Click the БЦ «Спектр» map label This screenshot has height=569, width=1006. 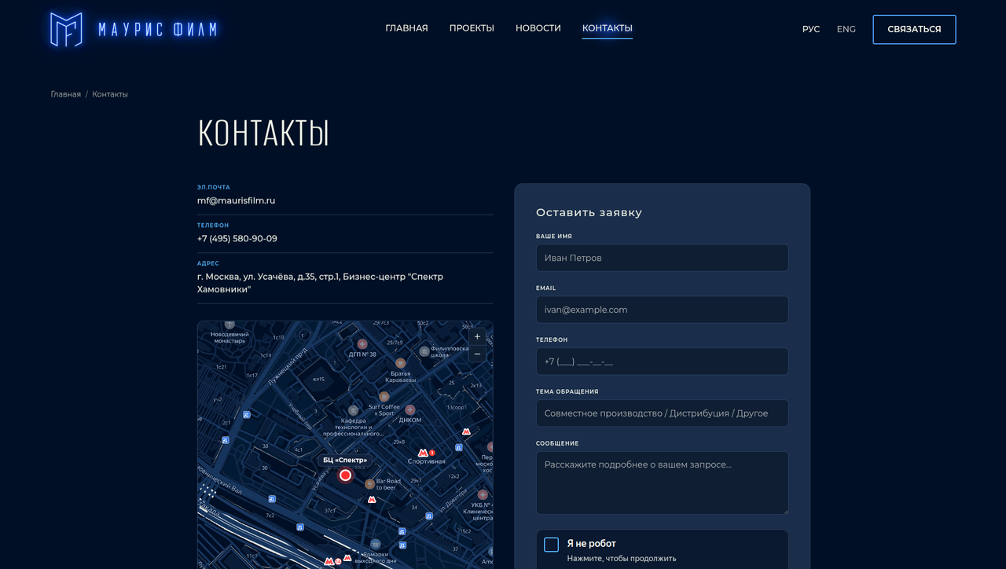click(345, 460)
